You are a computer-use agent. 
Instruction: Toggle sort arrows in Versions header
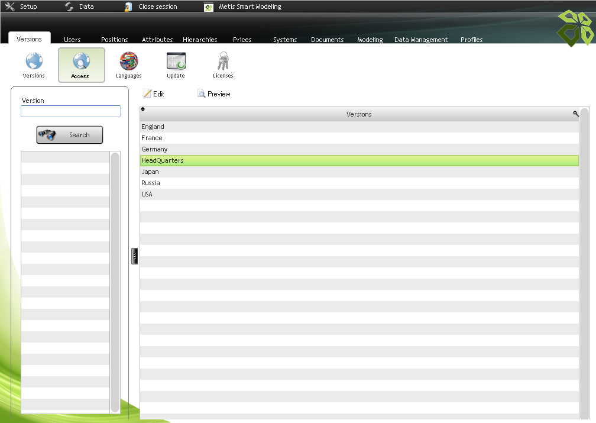143,109
